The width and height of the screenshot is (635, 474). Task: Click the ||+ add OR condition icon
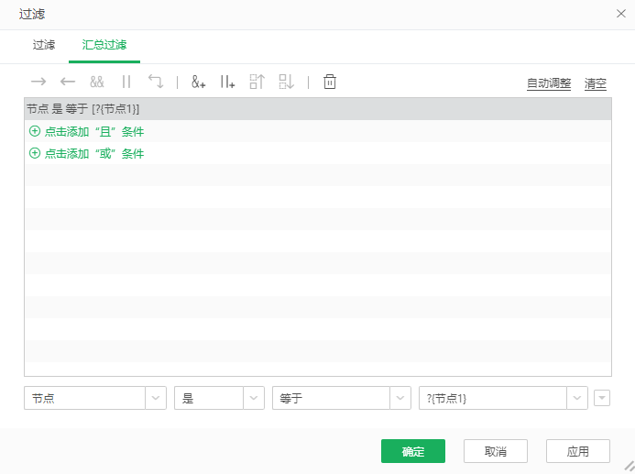coord(227,82)
